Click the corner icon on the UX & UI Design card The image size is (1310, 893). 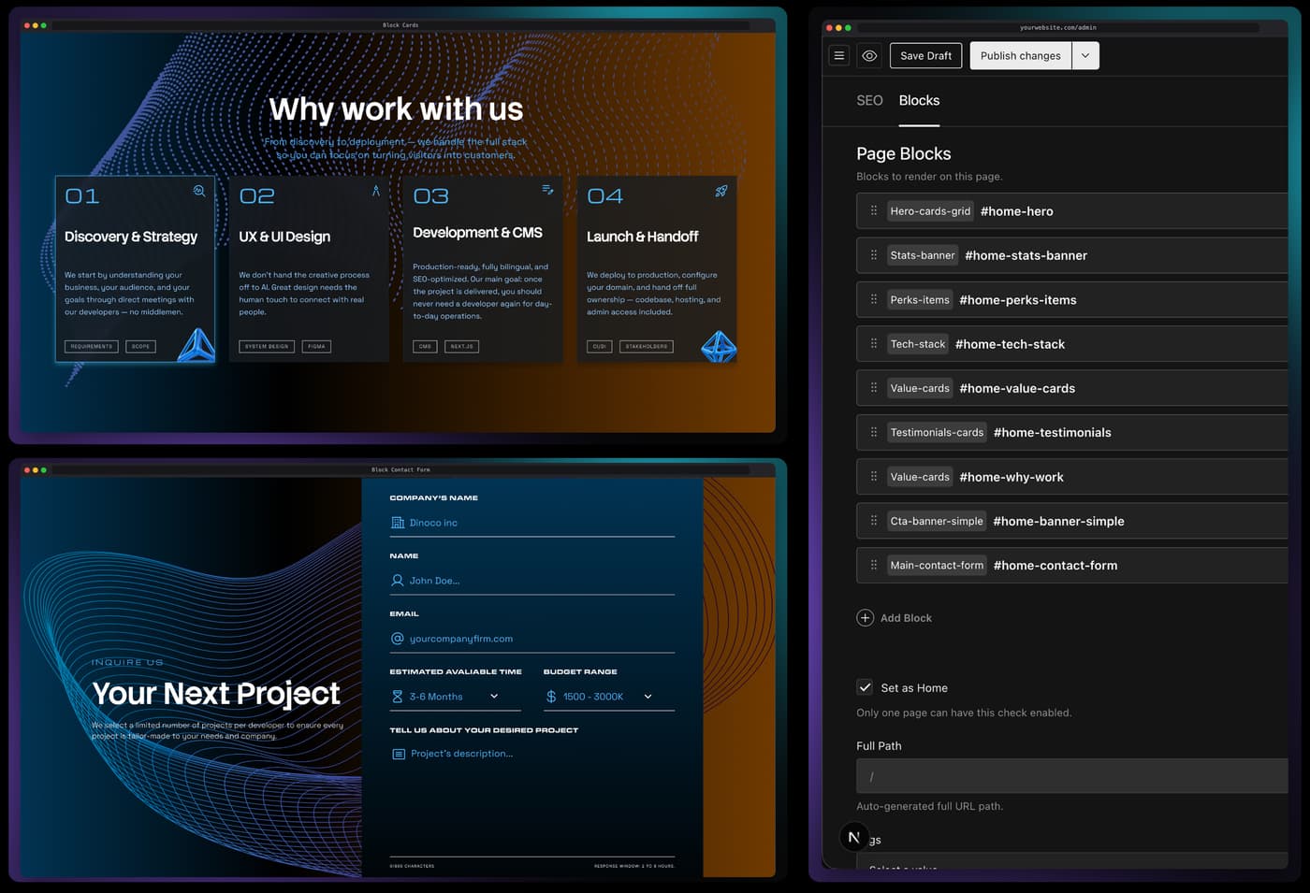click(x=376, y=191)
